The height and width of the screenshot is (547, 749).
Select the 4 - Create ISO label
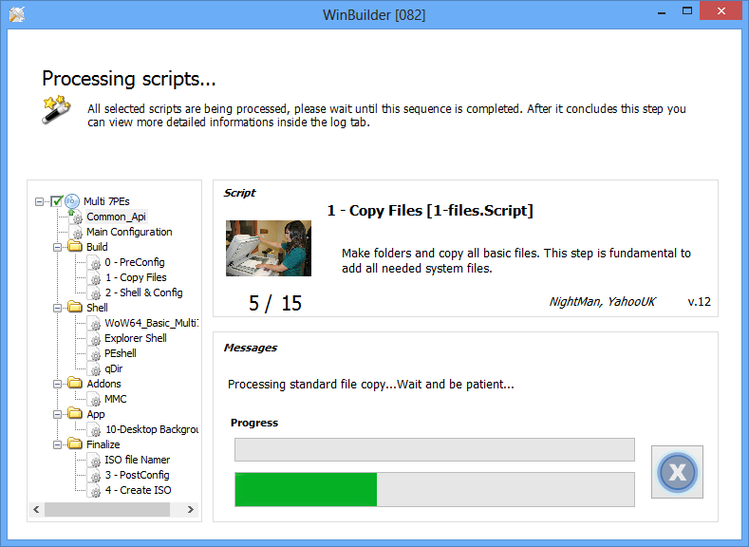coord(138,490)
